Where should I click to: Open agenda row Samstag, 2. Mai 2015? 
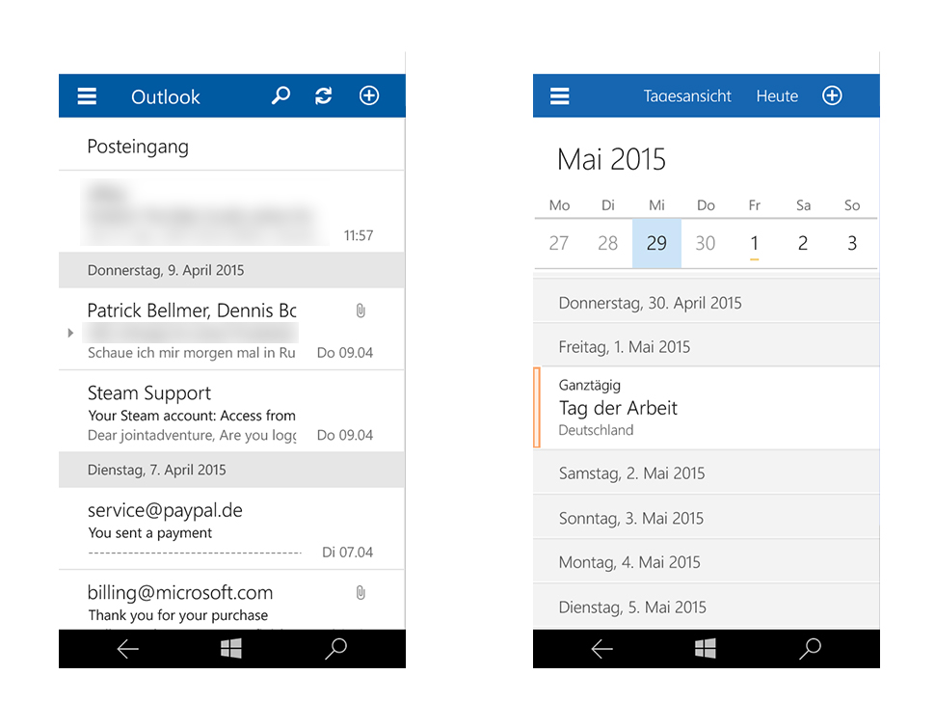tap(706, 472)
